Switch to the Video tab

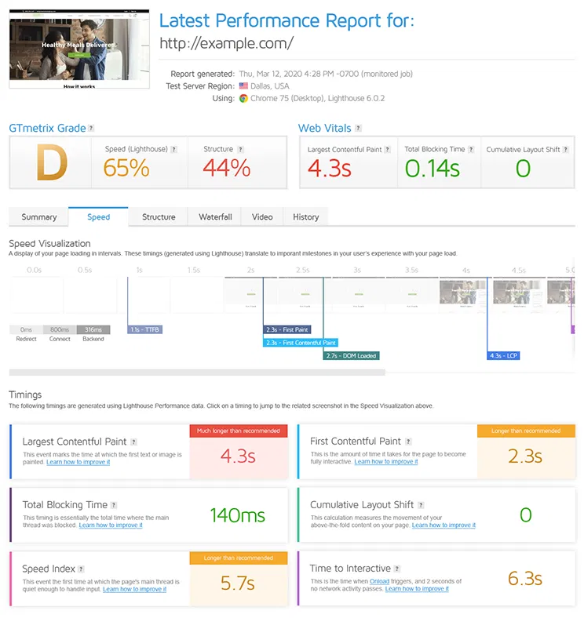(262, 217)
